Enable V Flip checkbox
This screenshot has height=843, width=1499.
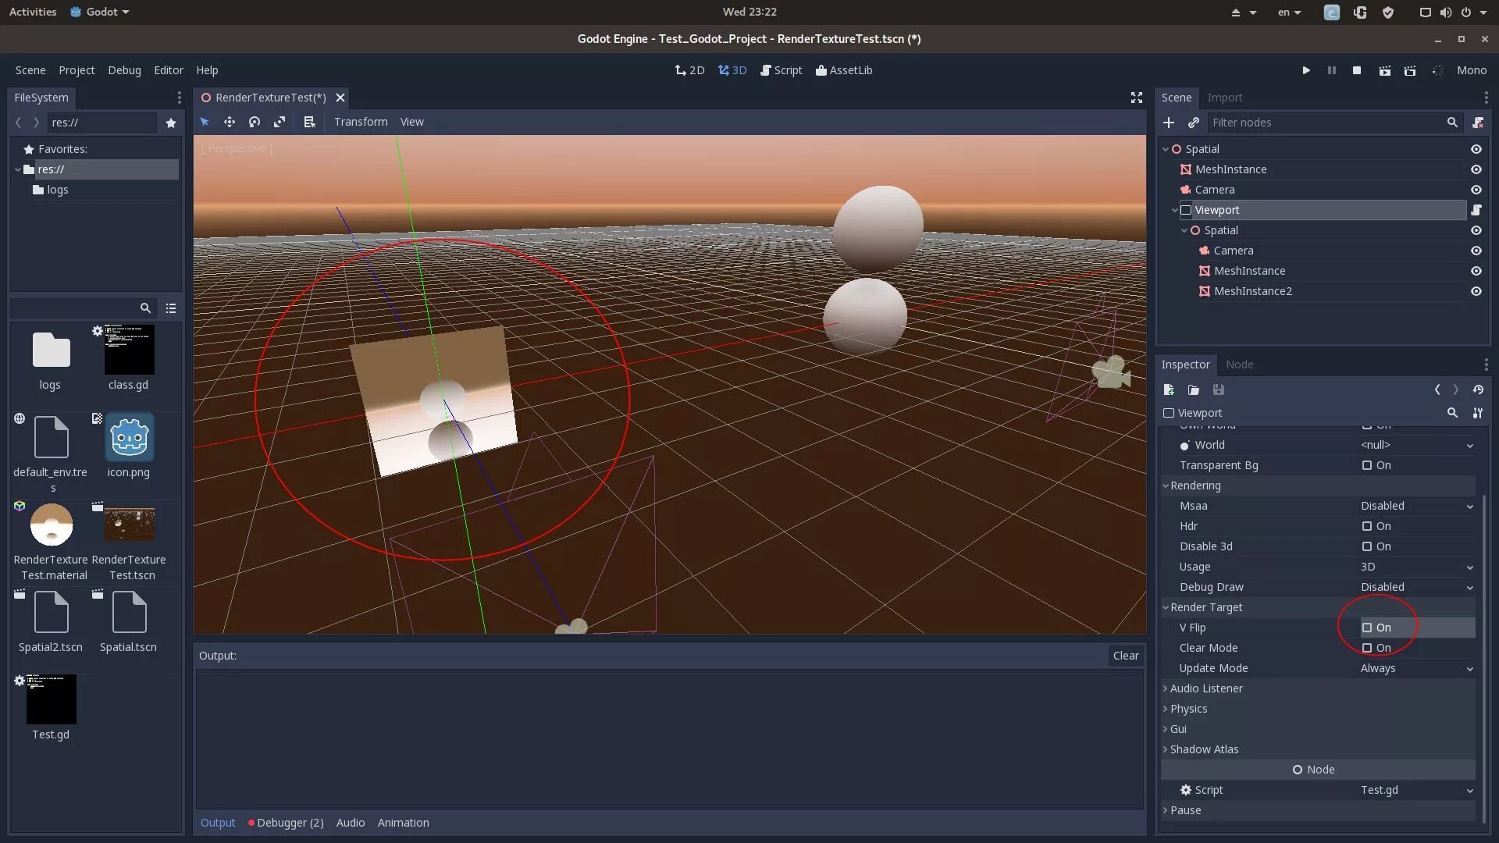[1367, 628]
